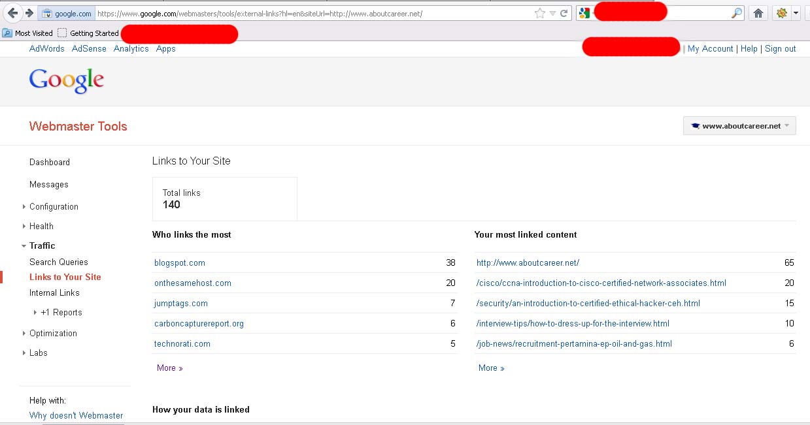810x425 pixels.
Task: Click the Your most linked content heading
Action: [526, 235]
